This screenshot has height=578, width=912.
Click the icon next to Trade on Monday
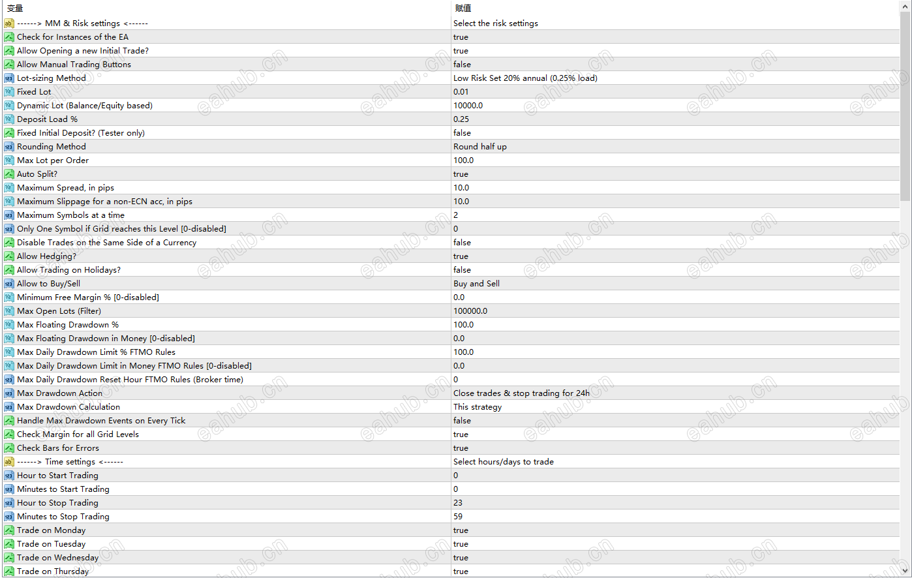click(x=8, y=530)
